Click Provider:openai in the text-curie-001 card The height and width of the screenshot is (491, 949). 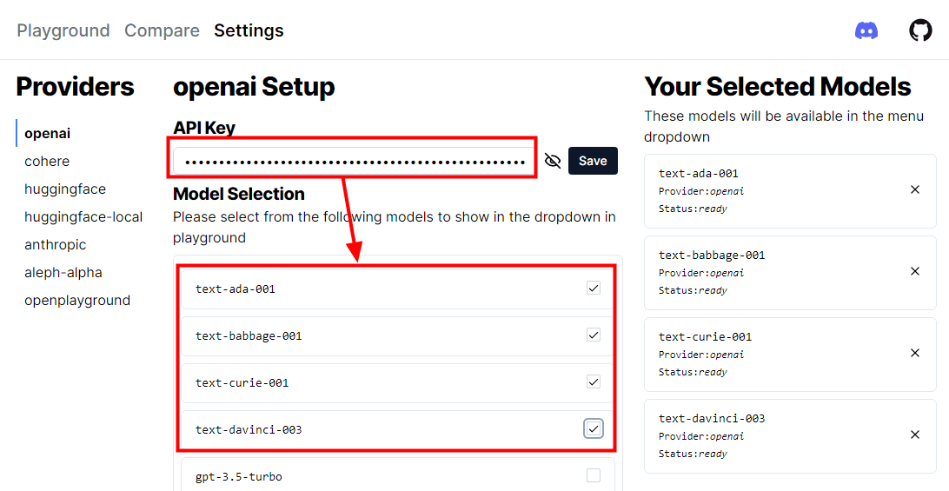(701, 355)
